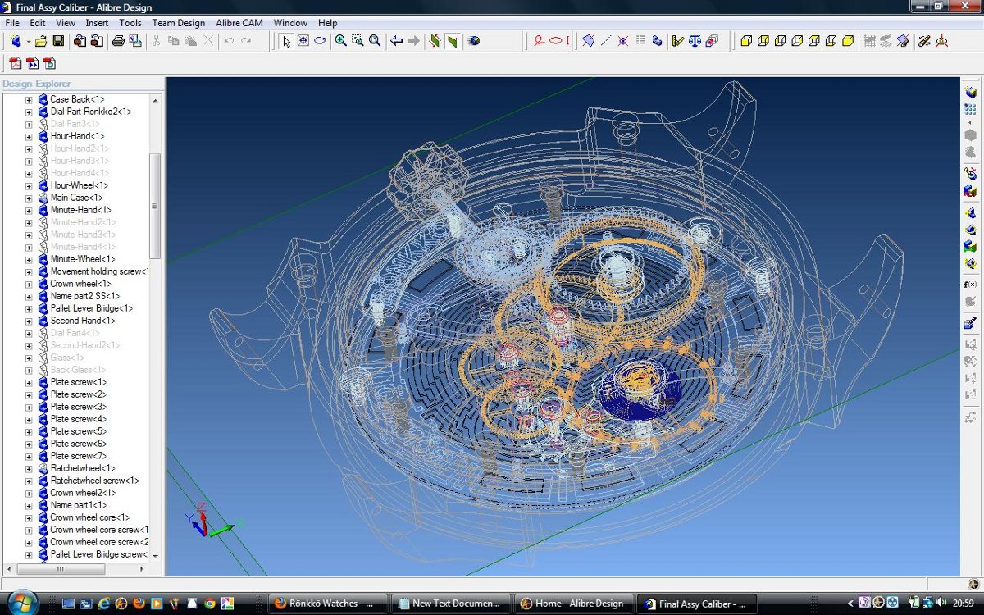The height and width of the screenshot is (615, 984).
Task: Click the hidden Glass part icon
Action: (43, 358)
